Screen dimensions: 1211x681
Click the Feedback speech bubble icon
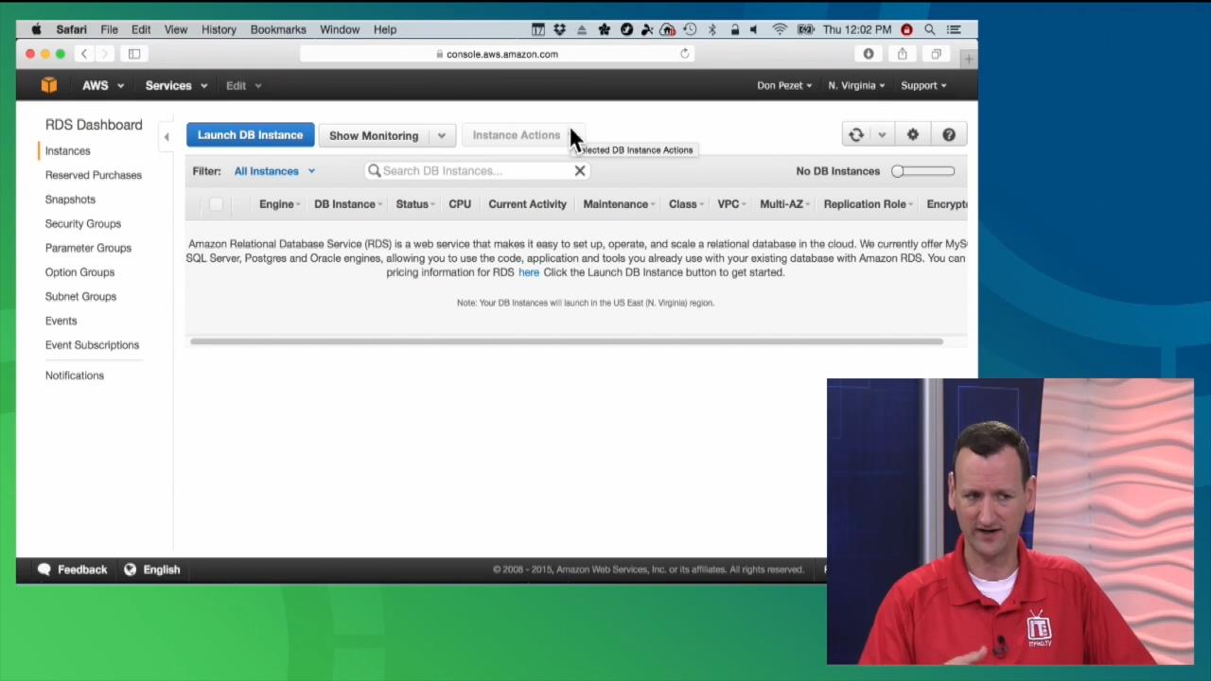point(44,569)
